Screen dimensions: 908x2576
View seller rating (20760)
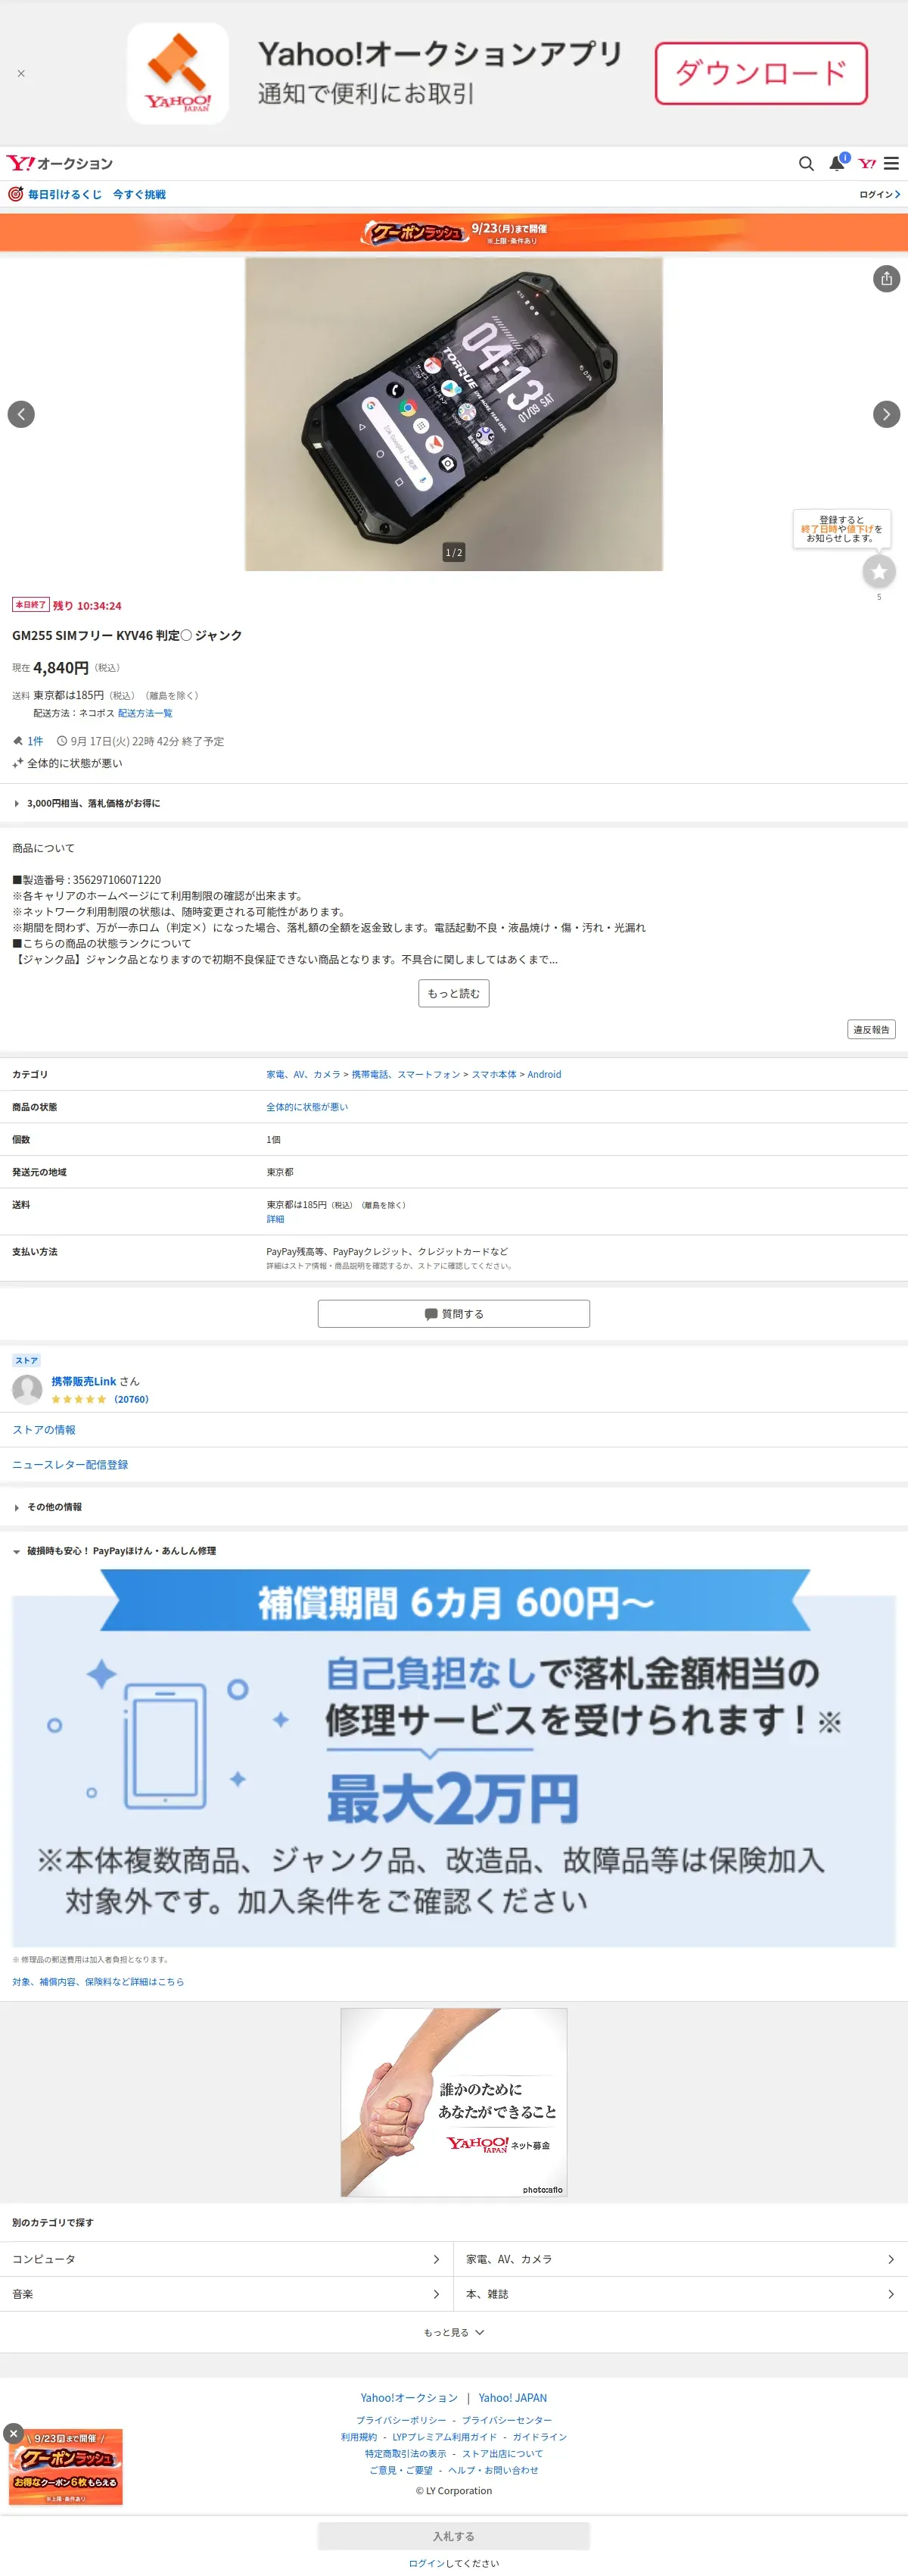point(131,1399)
